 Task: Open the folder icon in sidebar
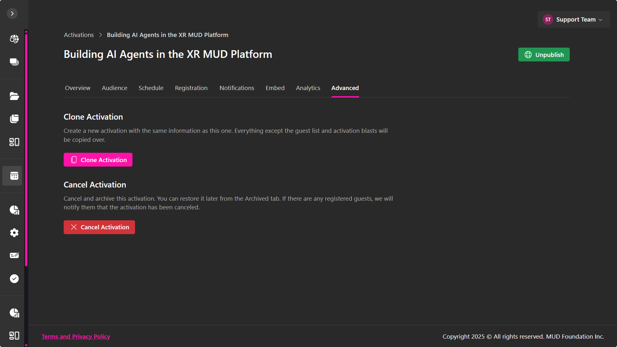point(14,96)
